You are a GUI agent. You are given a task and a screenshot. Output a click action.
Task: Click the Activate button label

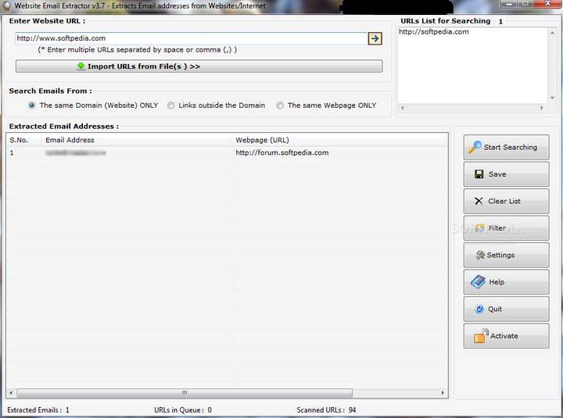504,336
